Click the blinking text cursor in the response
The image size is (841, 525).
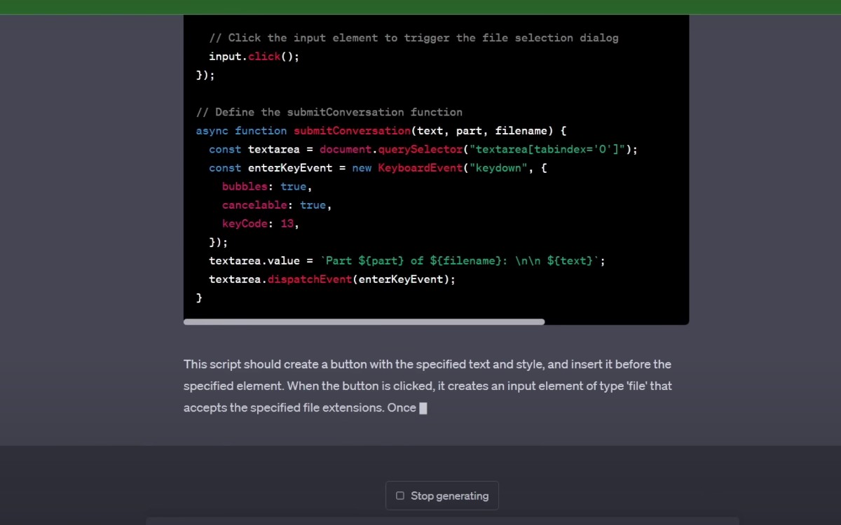(x=423, y=407)
